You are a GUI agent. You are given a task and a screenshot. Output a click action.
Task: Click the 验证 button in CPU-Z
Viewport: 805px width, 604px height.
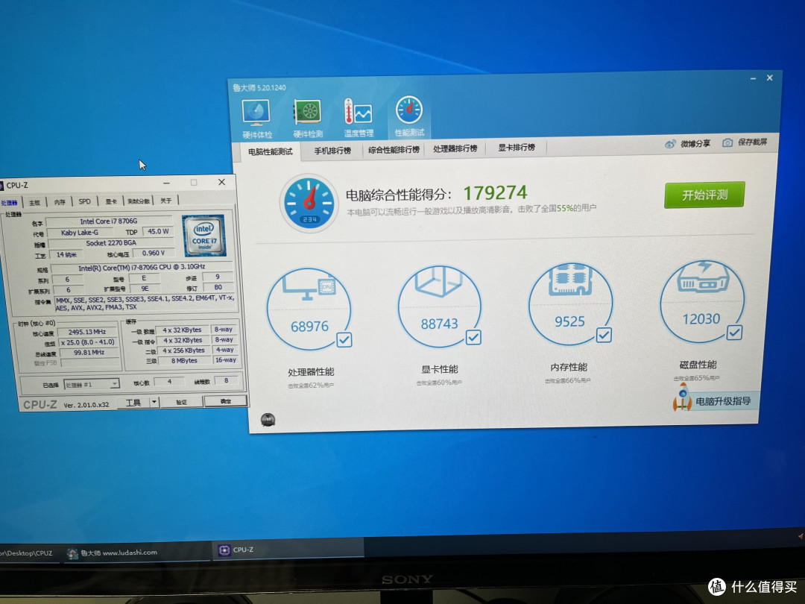(182, 401)
